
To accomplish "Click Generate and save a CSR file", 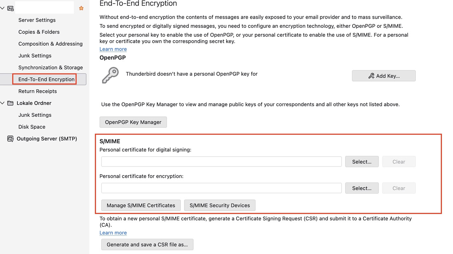I will [147, 244].
